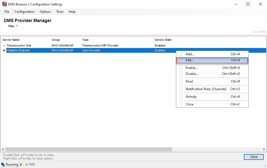Screen dimensions: 267x168
Task: Open the File menu
Action: pos(7,12)
